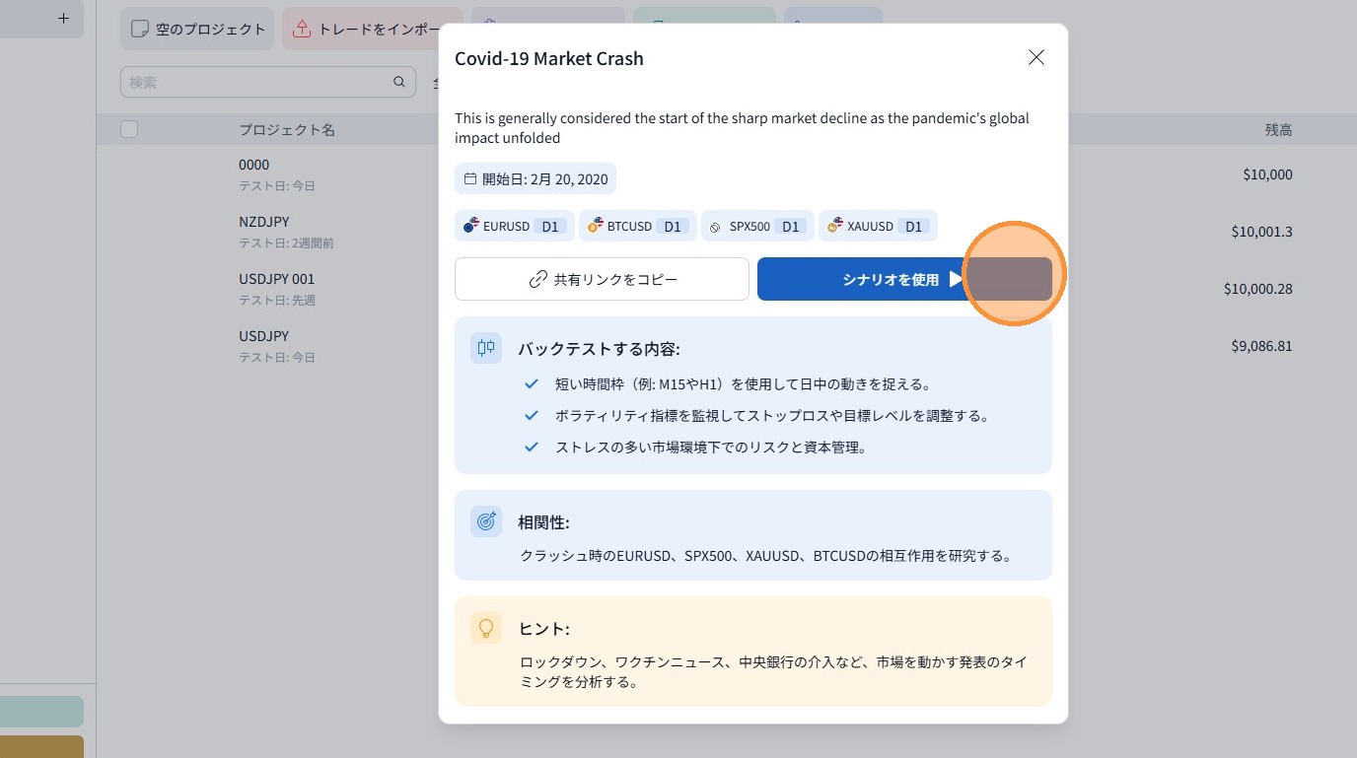1357x758 pixels.
Task: Click the XAUUSD gold icon
Action: point(835,226)
